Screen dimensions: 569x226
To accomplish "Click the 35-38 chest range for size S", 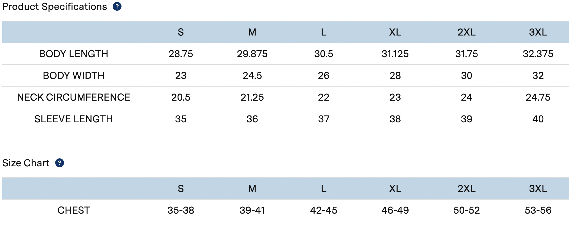I will click(181, 210).
